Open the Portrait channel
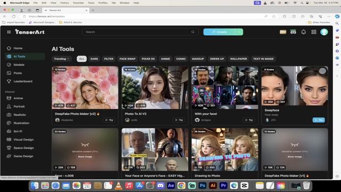Viewport: 341px width, 192px height. [x=19, y=107]
